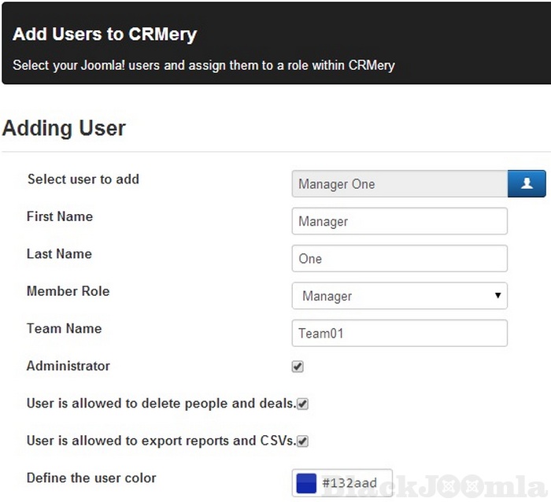This screenshot has width=551, height=502.
Task: Click the 'Member Role' label text
Action: tap(68, 291)
